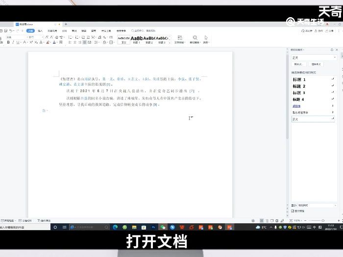Toggle the show preview checkbox
Image resolution: width=343 pixels, height=257 pixels.
coord(293,211)
